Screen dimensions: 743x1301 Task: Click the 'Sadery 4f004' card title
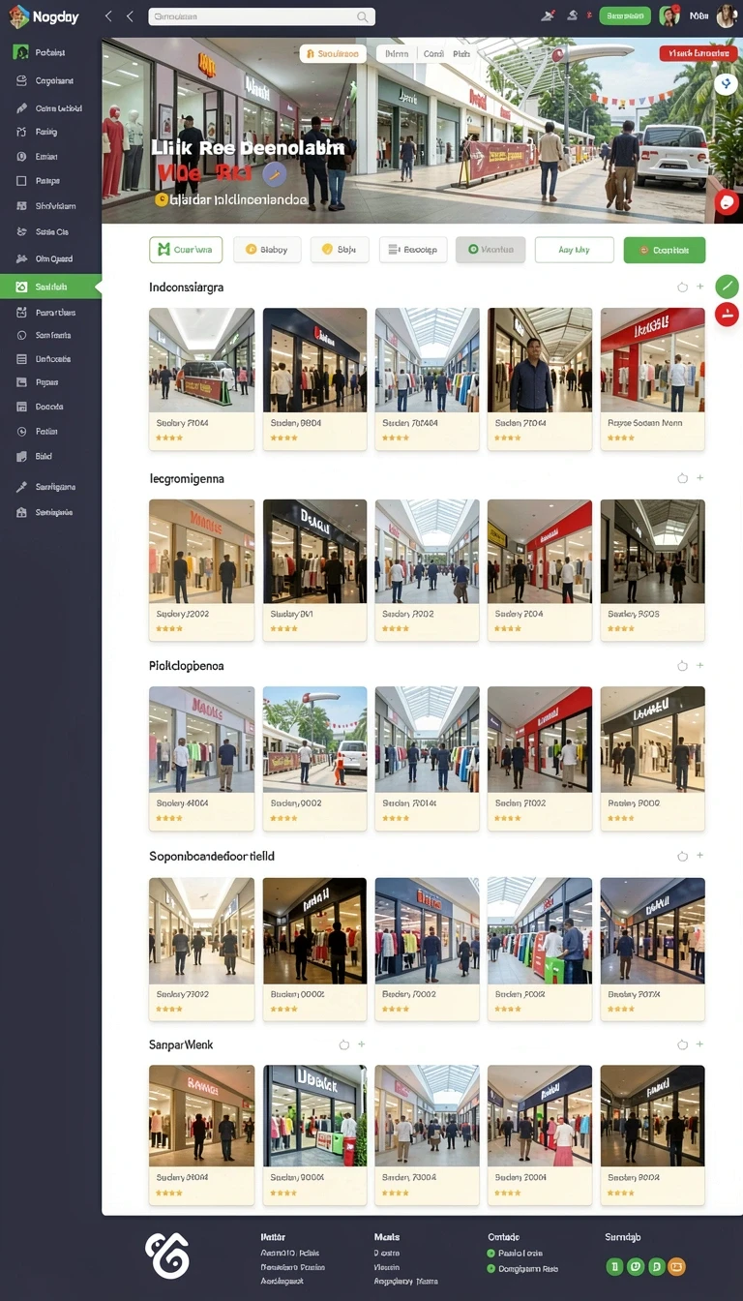click(183, 803)
